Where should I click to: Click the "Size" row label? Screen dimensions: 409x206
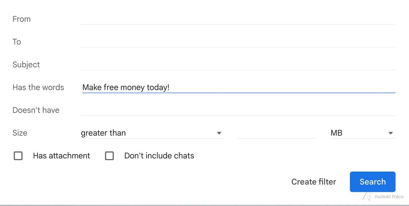20,133
